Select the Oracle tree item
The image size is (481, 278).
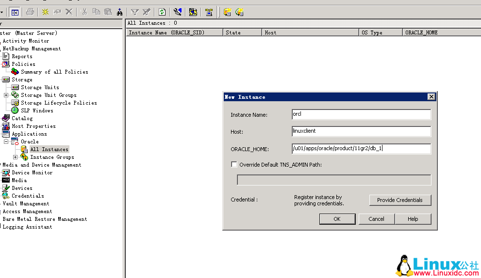tap(30, 142)
